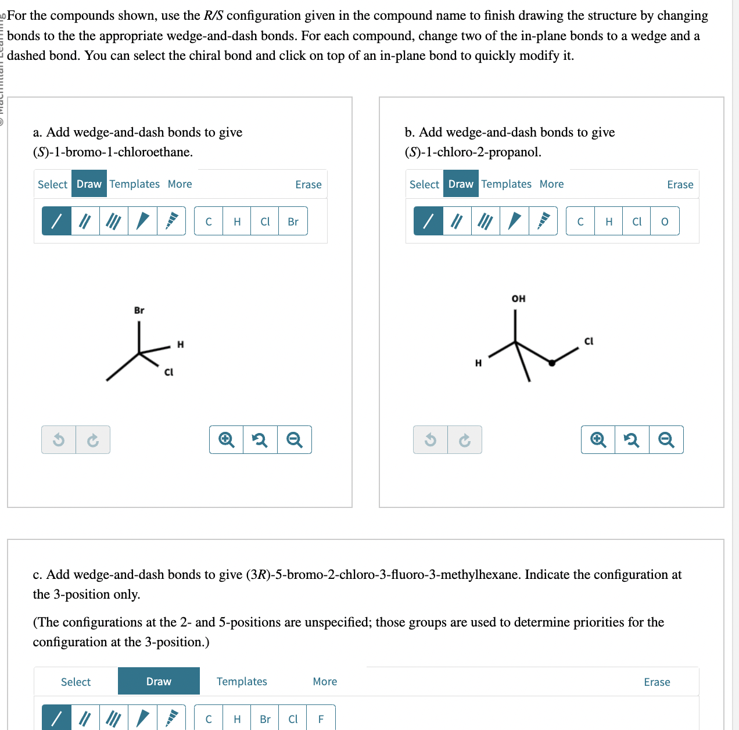
Task: Click the zoom-in magnifier under part a
Action: click(x=226, y=439)
